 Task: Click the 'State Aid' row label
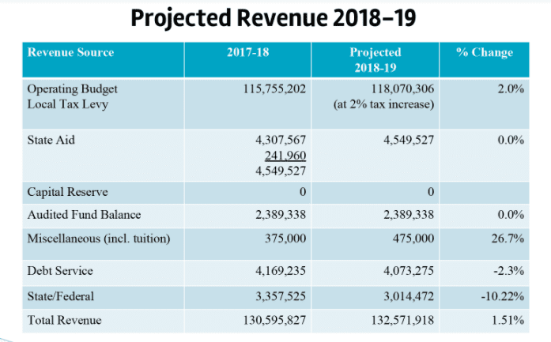click(x=51, y=140)
